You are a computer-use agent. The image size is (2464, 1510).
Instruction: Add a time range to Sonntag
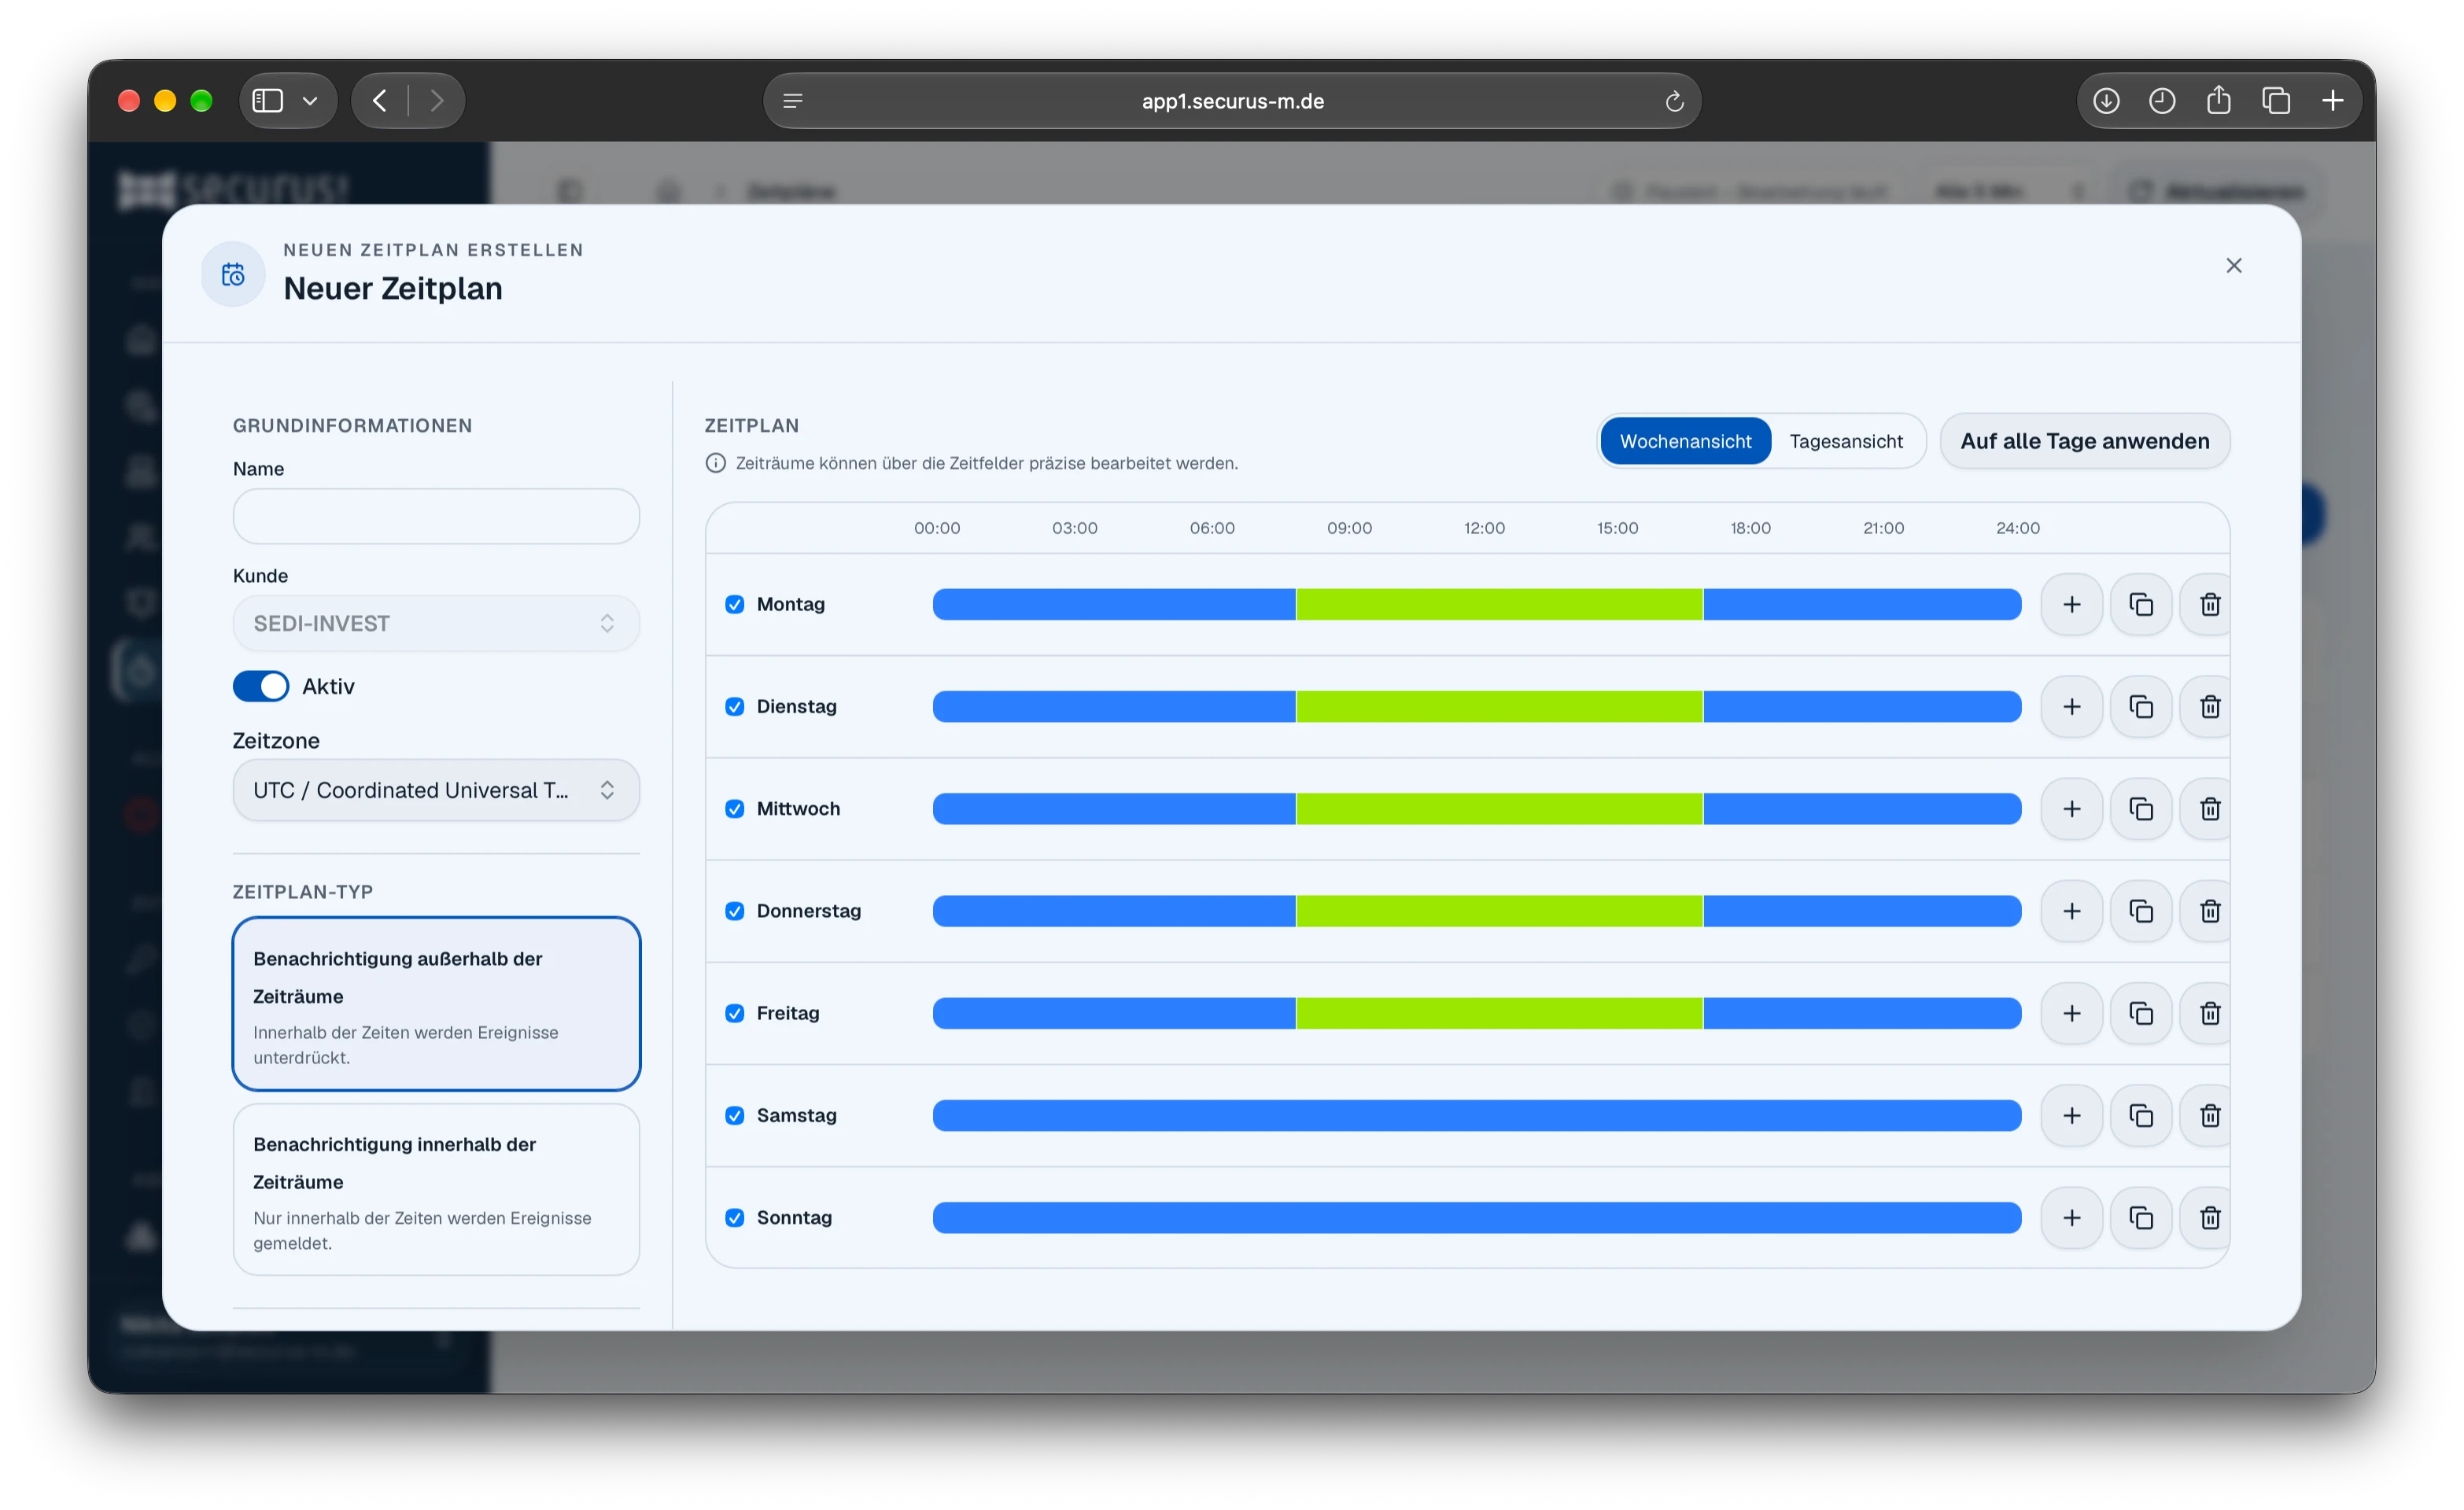click(2071, 1217)
